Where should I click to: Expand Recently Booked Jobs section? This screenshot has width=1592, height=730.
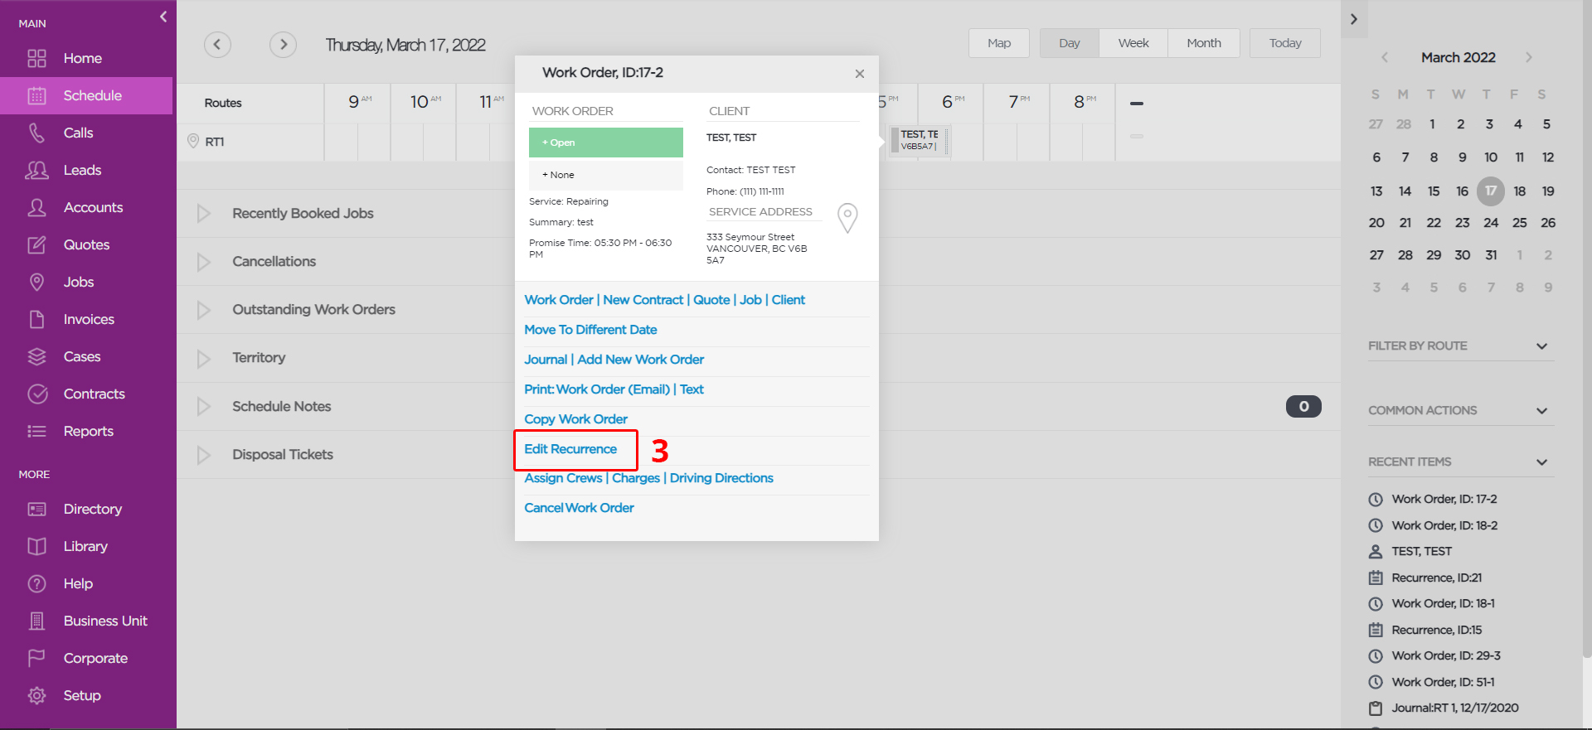203,214
